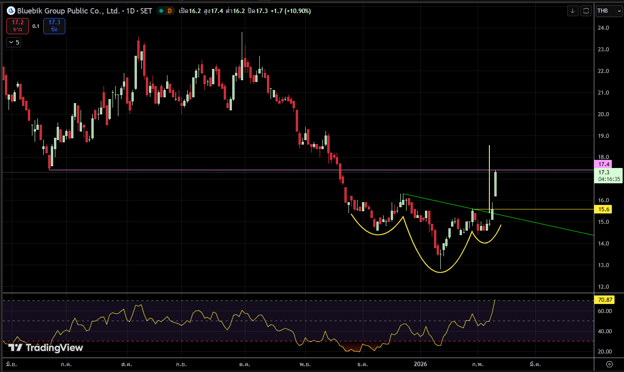Viewport: 624px width, 372px height.
Task: Click the close price ปิด17.3
Action: pos(258,11)
